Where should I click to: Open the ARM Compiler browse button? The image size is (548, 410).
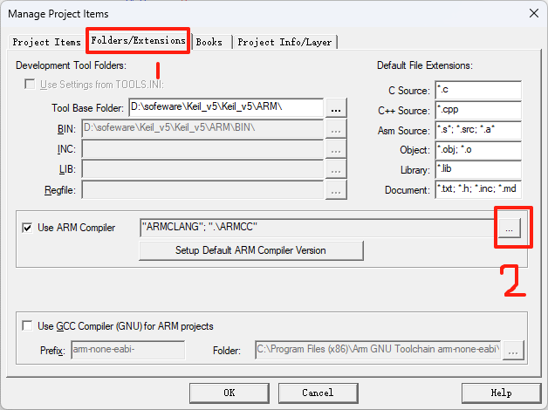point(510,228)
